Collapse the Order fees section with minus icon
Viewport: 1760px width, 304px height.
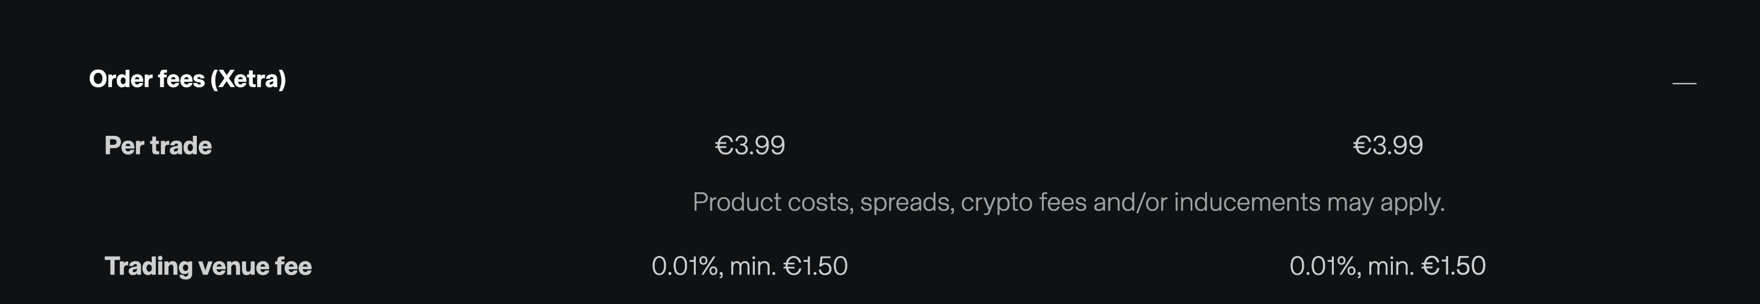coord(1684,83)
